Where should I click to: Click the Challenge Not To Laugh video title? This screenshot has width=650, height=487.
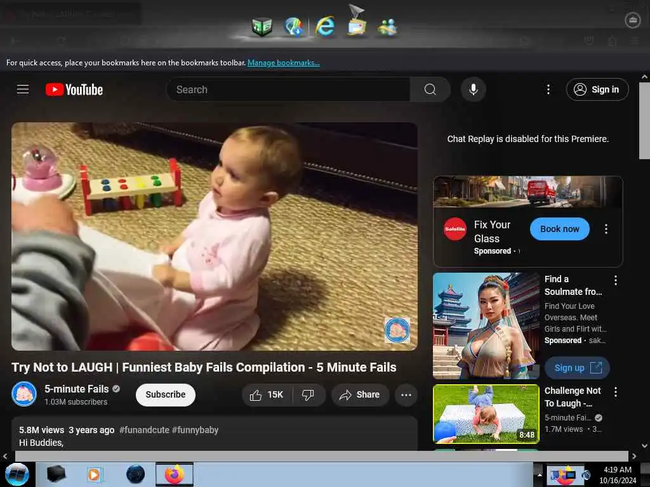573,397
